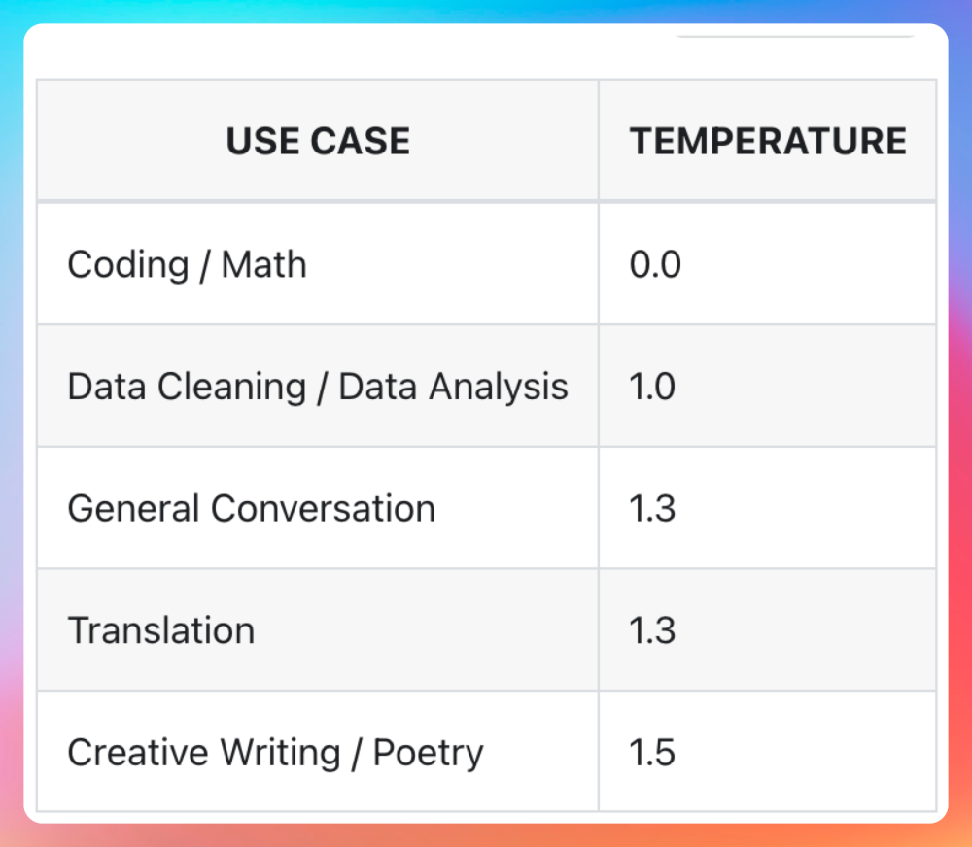Click the 1.5 temperature value

click(652, 753)
